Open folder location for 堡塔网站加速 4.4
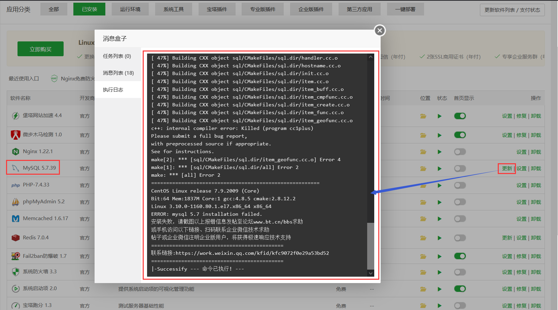This screenshot has width=558, height=310. [x=423, y=116]
